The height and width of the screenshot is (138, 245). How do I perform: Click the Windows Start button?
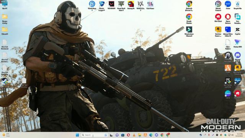77,135
